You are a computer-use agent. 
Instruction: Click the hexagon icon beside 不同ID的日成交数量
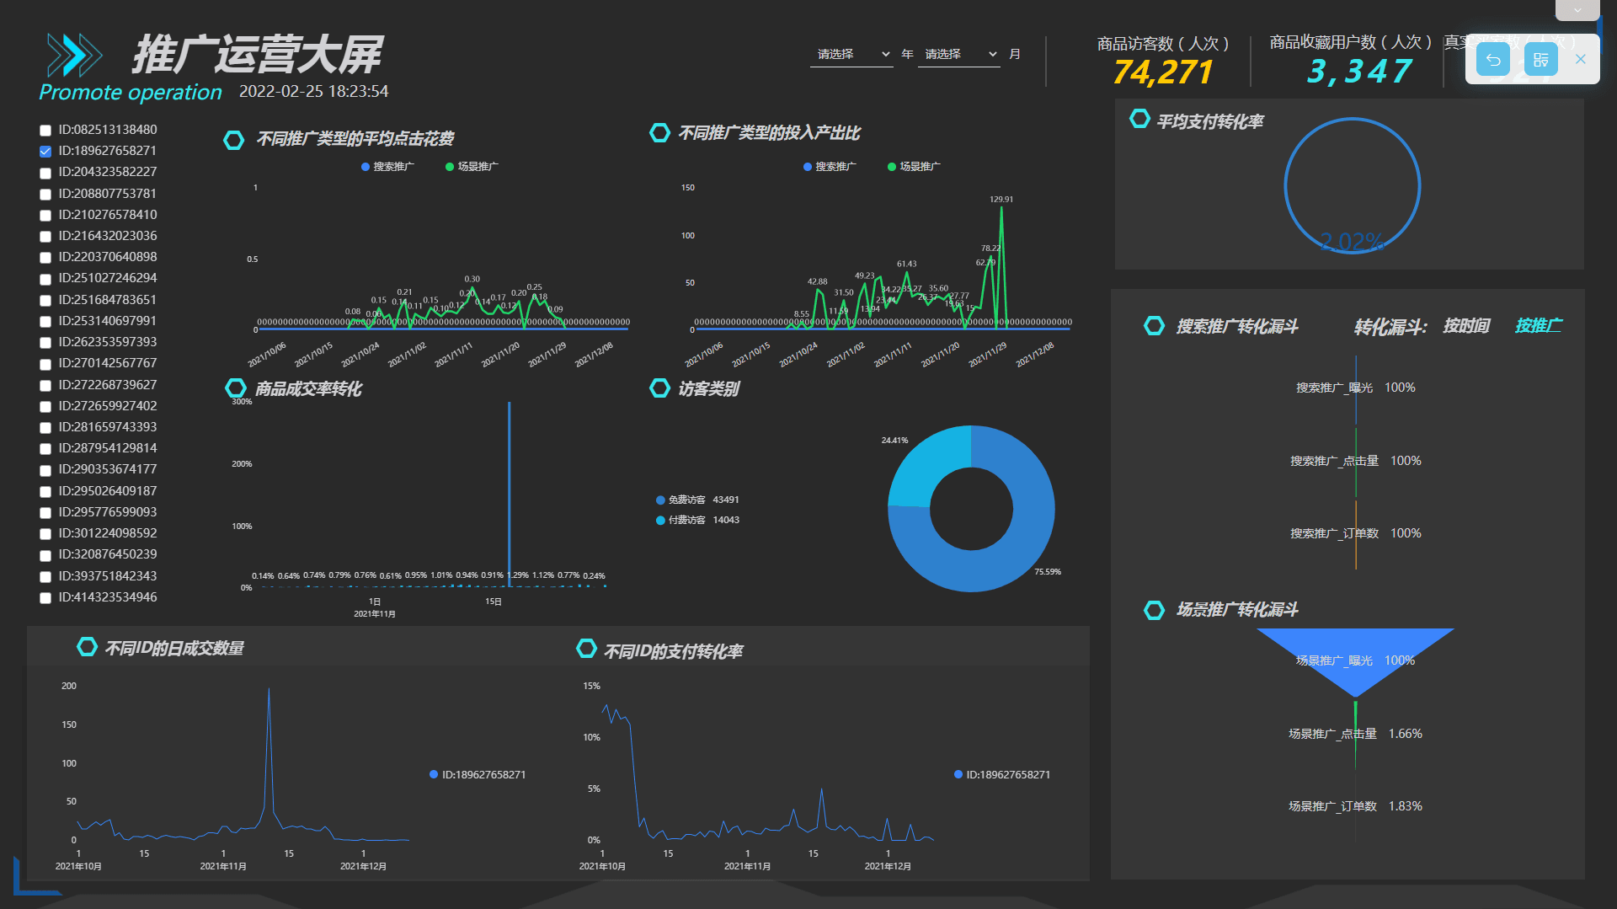click(87, 646)
